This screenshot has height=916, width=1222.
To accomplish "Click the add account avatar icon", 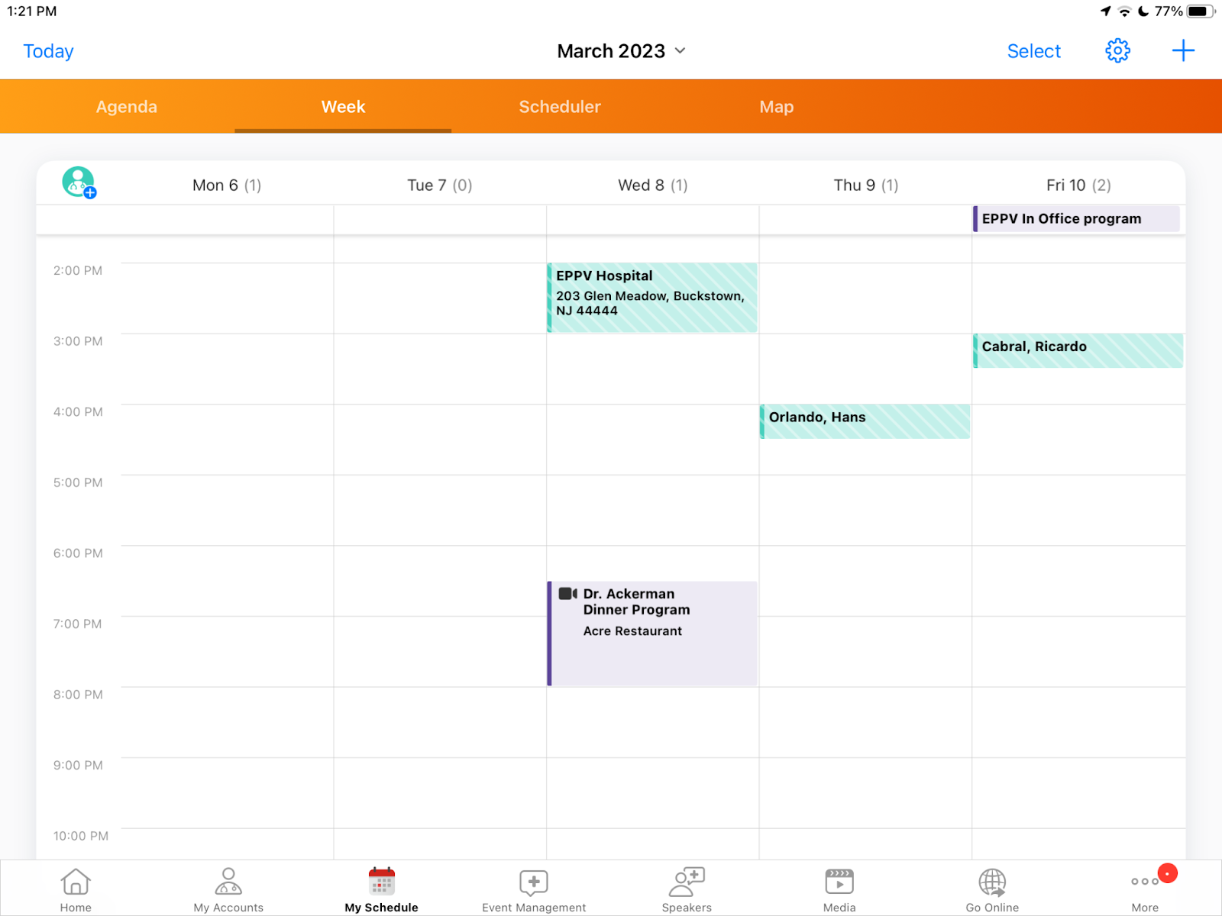I will 79,183.
